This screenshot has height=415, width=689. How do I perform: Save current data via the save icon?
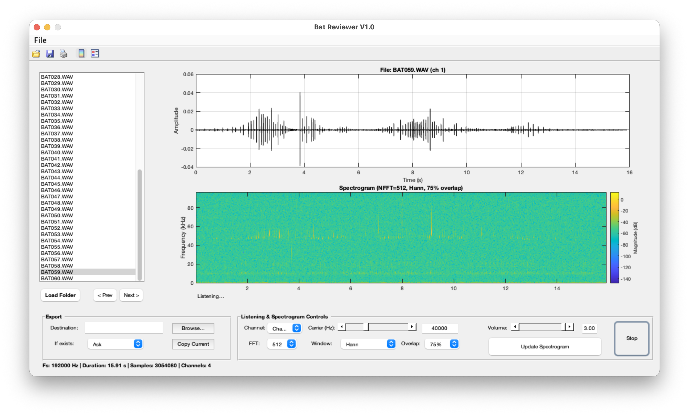point(50,53)
